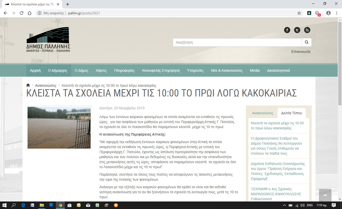
Task: Open the Chrome profile avatar menu
Action: point(328,13)
